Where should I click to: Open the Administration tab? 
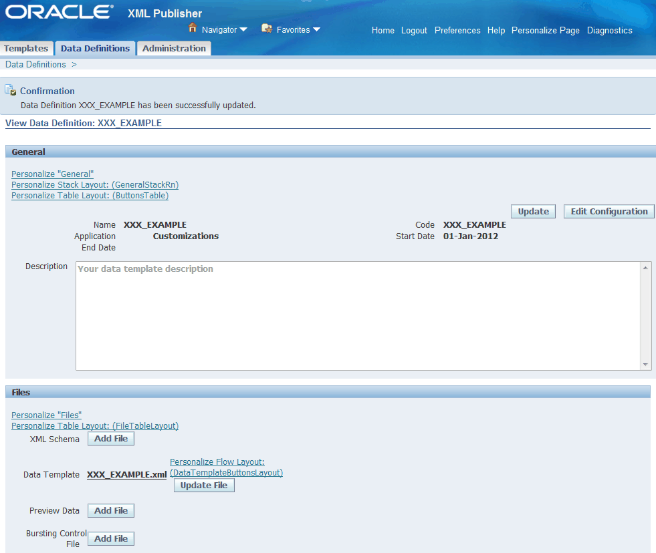tap(174, 49)
